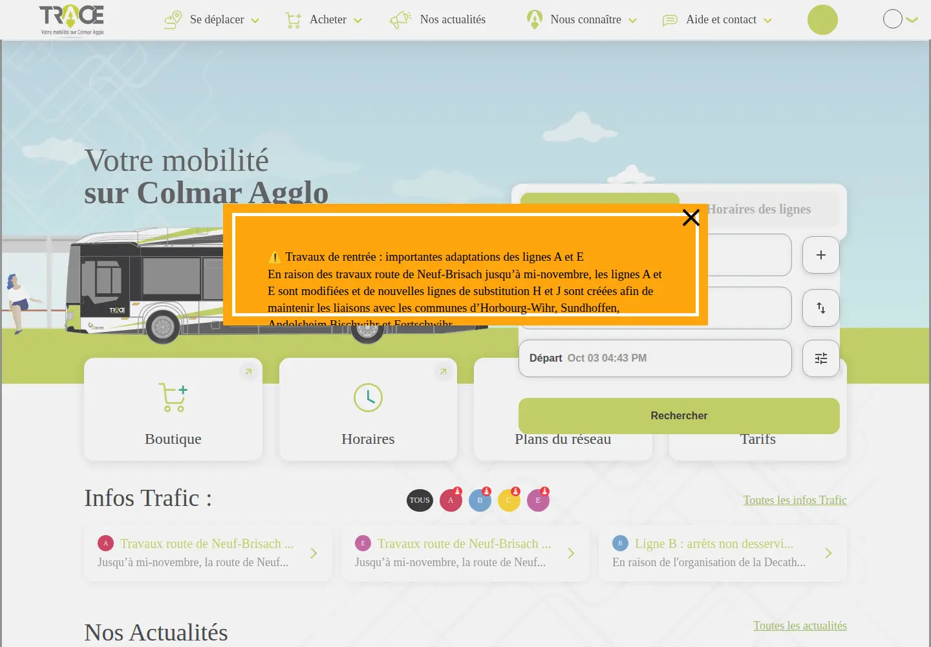
Task: Click chevron on Ligne B traffic card
Action: (828, 553)
